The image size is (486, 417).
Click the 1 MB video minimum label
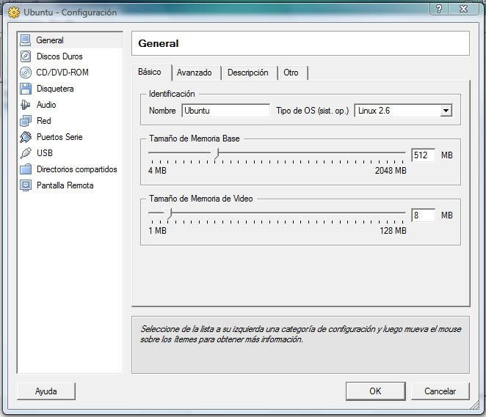pyautogui.click(x=157, y=230)
